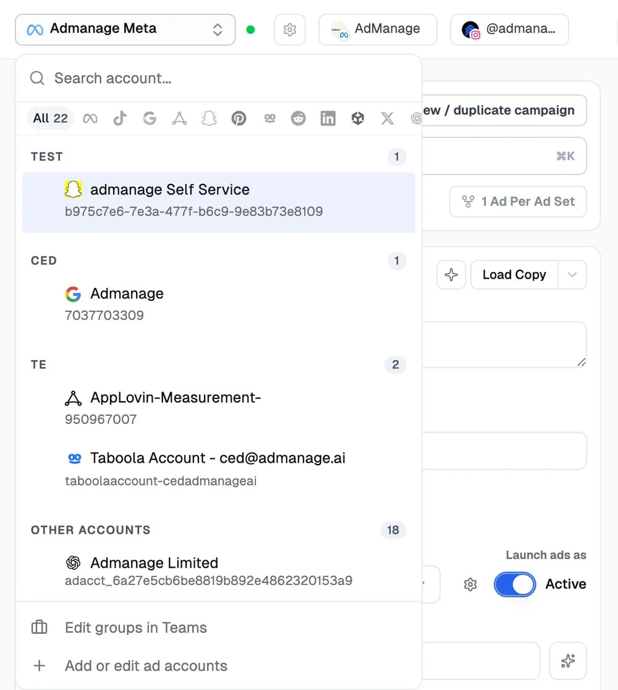Click the TE group header
The image size is (618, 690).
(x=38, y=364)
